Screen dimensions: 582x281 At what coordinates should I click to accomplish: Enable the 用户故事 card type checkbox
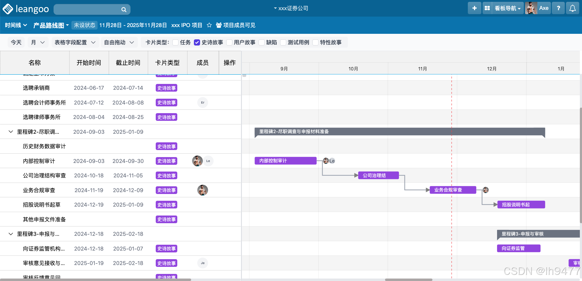tap(229, 42)
